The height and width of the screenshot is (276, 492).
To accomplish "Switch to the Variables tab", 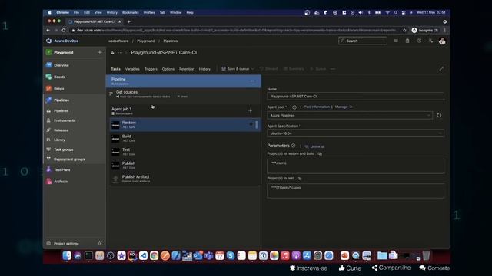I will [x=132, y=69].
